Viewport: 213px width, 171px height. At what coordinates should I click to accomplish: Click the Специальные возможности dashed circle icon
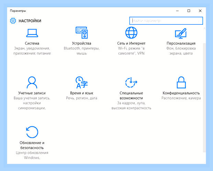[131, 82]
